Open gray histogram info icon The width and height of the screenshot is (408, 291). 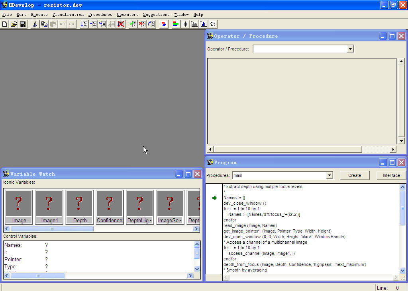[x=194, y=24]
